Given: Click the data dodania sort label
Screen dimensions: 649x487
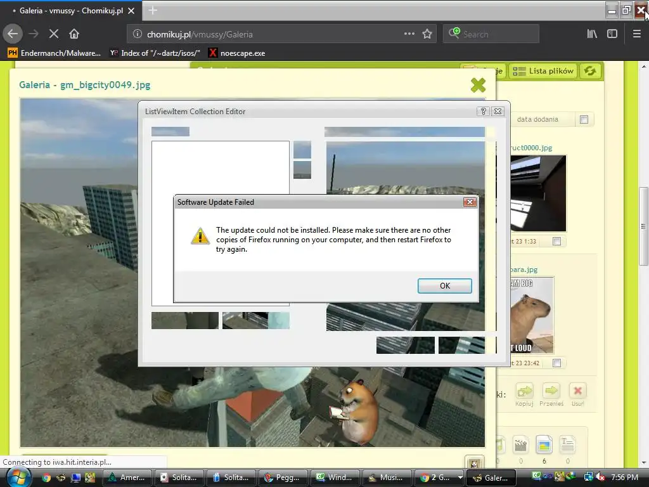Looking at the screenshot, I should [x=537, y=119].
